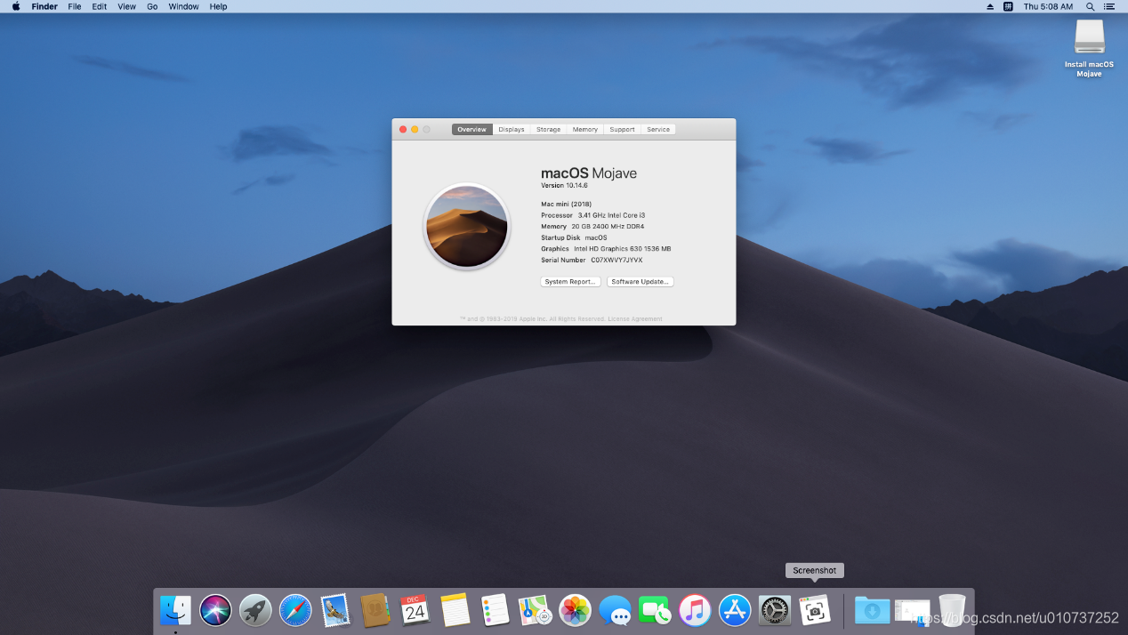Screen dimensions: 1128x635
Task: Select the minimized window thumbnail in the Dock
Action: pos(912,610)
